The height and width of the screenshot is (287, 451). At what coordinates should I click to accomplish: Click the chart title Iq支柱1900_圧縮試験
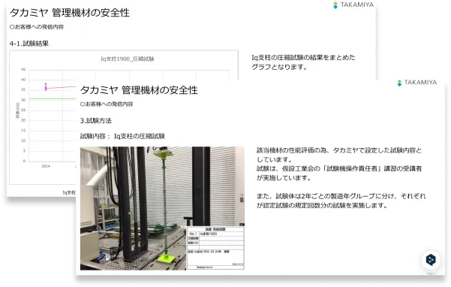(128, 59)
